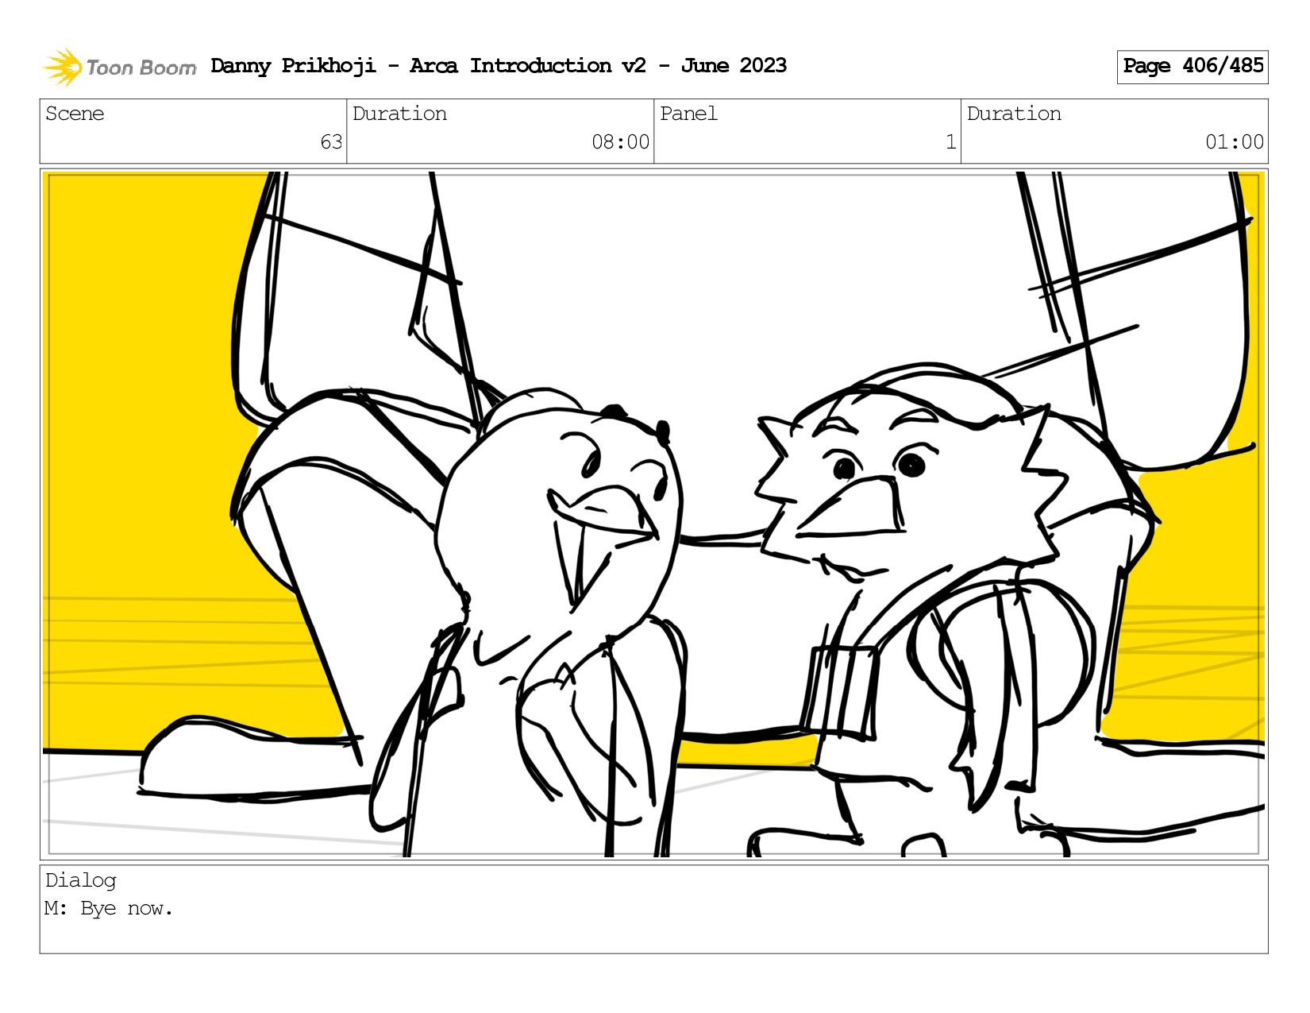
Task: Select the dialog line 'M: Bye now.'
Action: pyautogui.click(x=109, y=908)
